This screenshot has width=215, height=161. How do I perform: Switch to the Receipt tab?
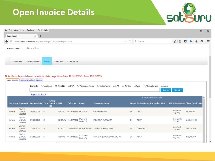point(39,80)
